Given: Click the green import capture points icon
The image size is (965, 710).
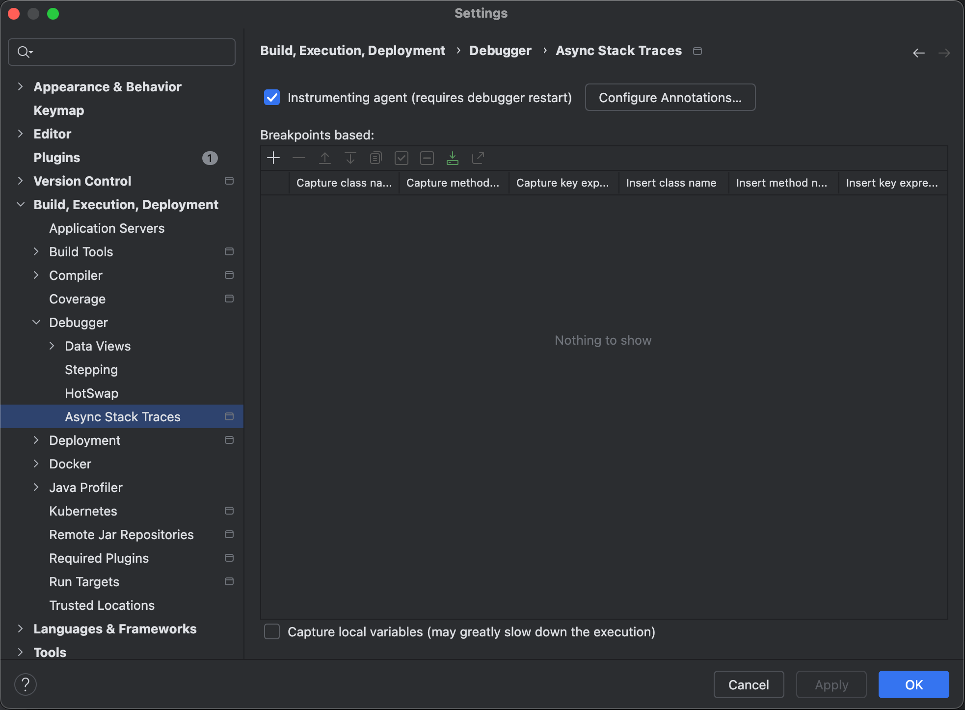Looking at the screenshot, I should pos(453,158).
